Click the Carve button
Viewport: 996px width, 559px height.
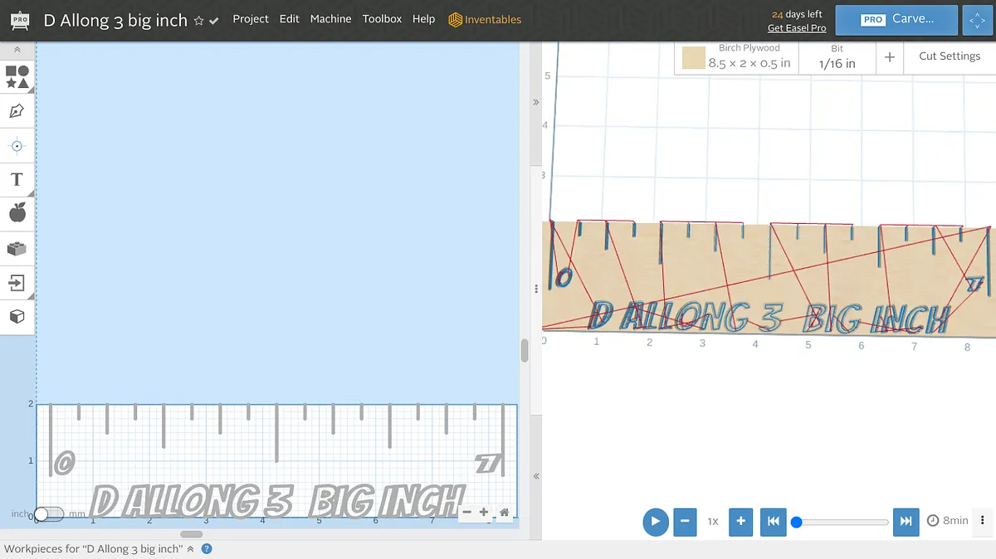[896, 19]
